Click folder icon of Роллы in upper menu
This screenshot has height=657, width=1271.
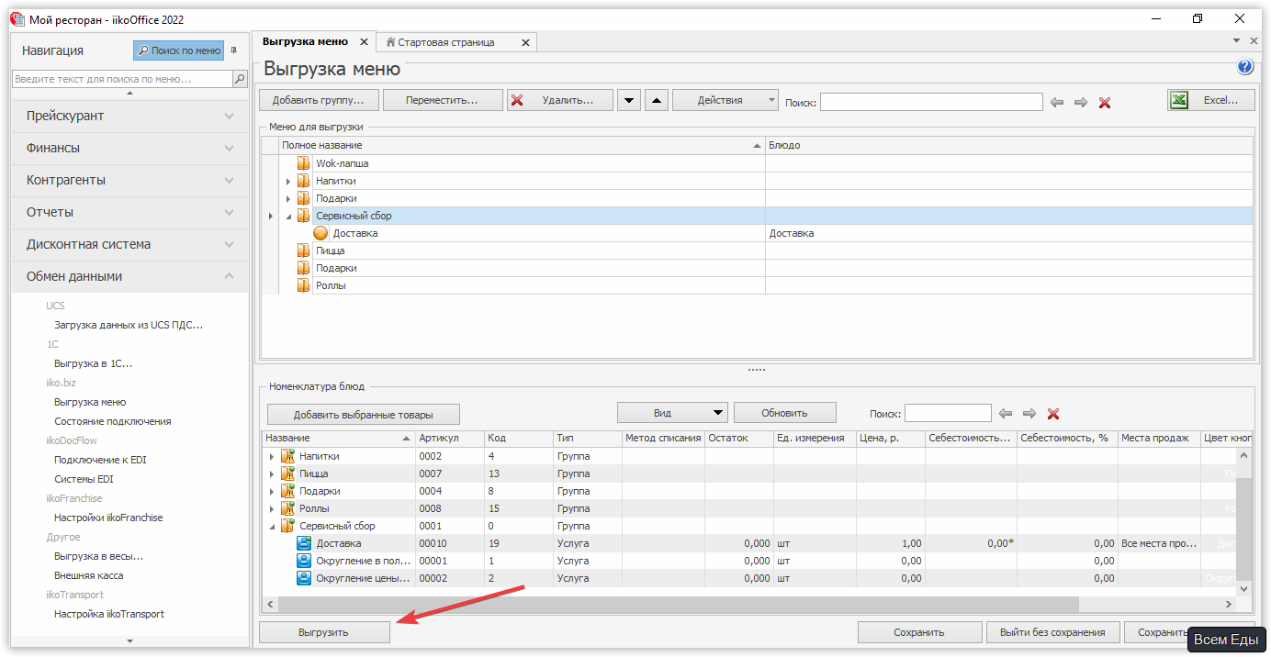(303, 285)
